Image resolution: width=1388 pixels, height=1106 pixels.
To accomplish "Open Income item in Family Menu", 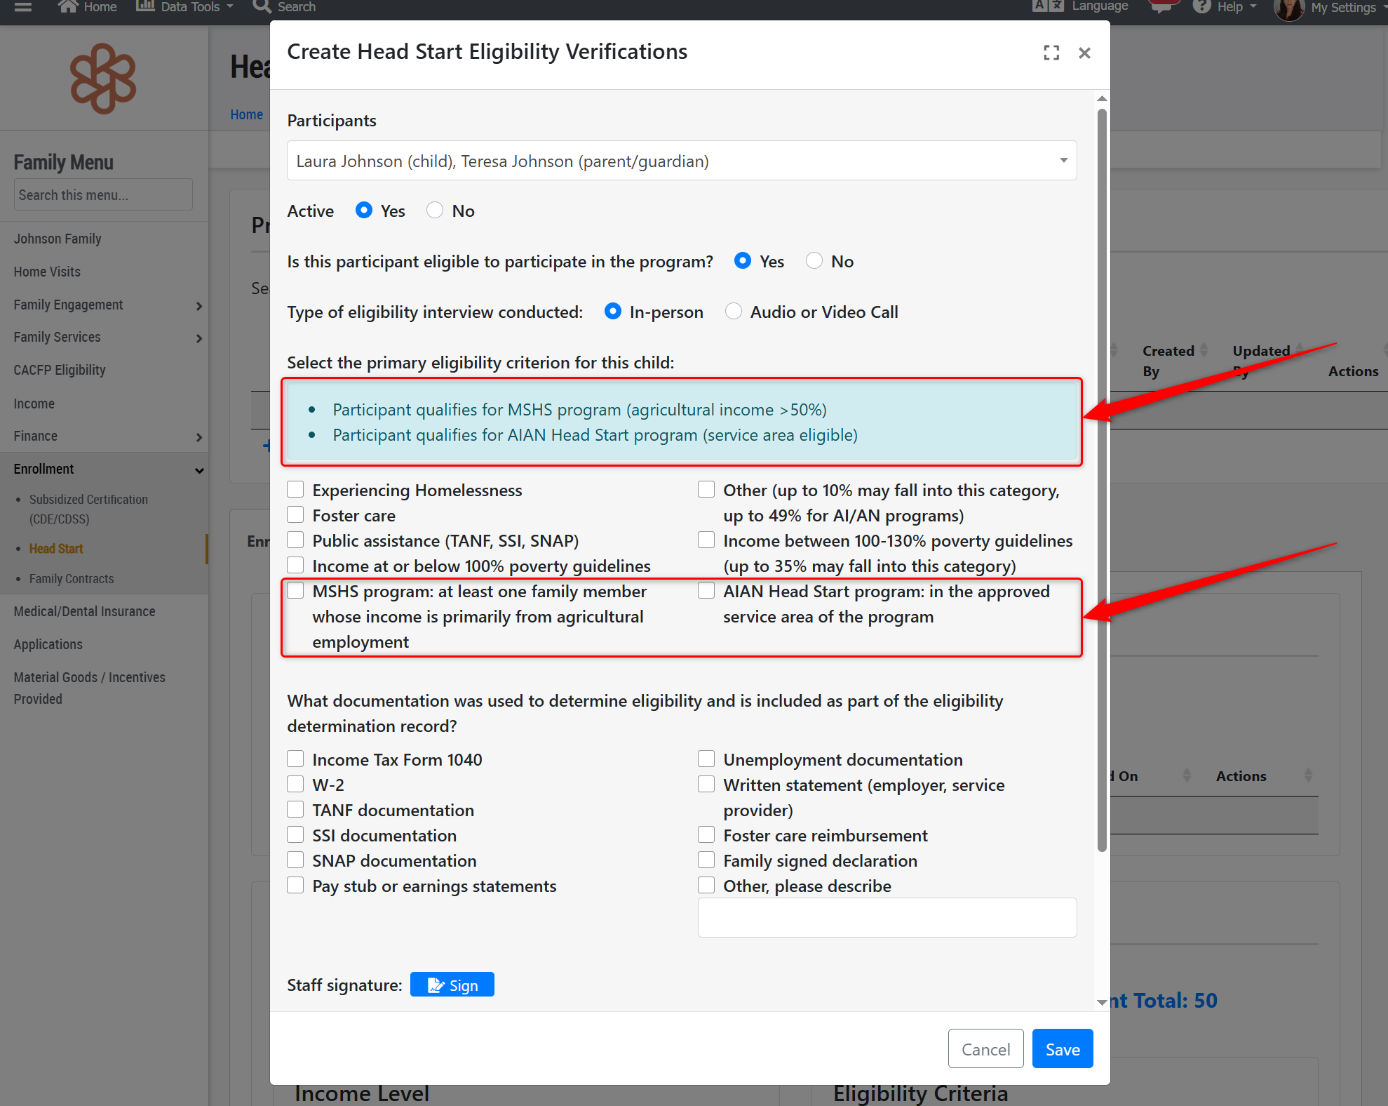I will 34,404.
